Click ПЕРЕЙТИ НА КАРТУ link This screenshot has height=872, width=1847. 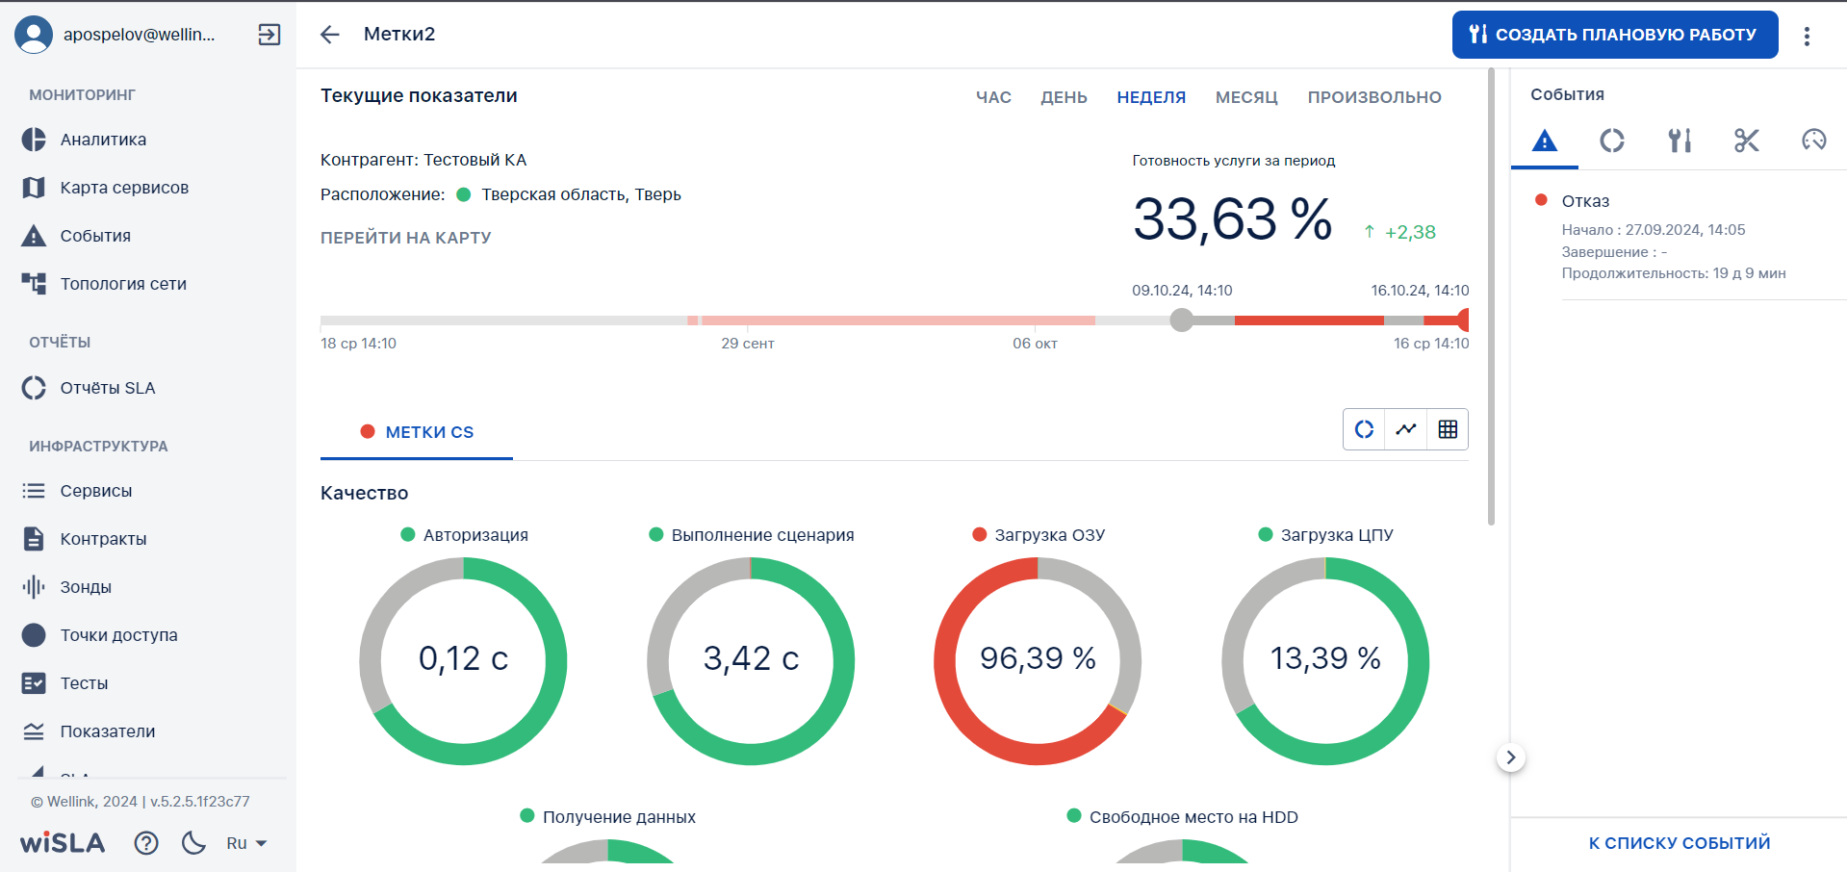[x=406, y=238]
